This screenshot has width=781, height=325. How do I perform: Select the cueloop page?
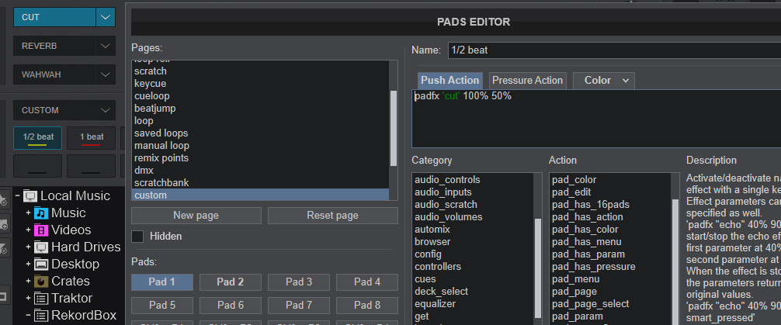point(261,96)
